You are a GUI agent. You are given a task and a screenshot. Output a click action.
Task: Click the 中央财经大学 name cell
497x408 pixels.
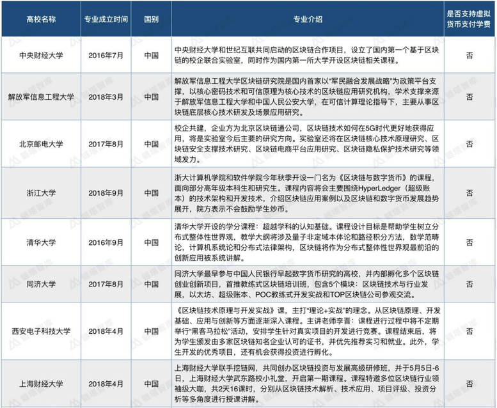coord(41,55)
